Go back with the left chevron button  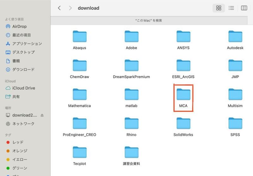point(59,8)
